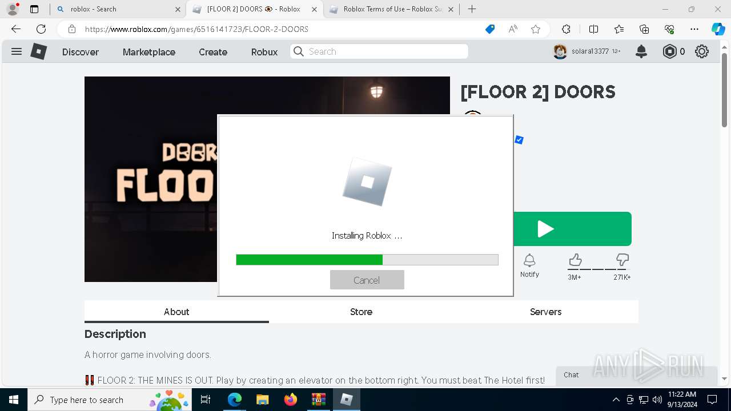
Task: Open the Favorites list icon
Action: pyautogui.click(x=619, y=29)
